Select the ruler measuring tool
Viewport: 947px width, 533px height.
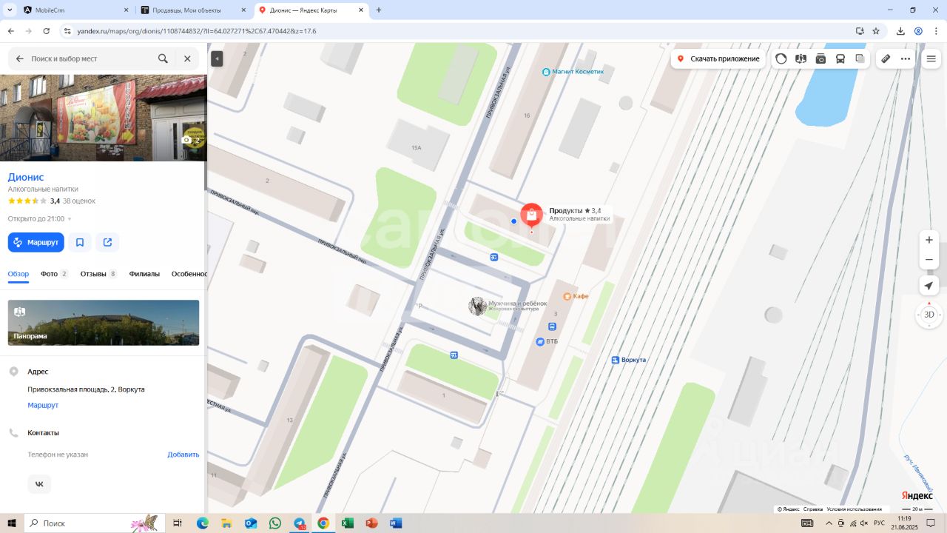point(886,58)
